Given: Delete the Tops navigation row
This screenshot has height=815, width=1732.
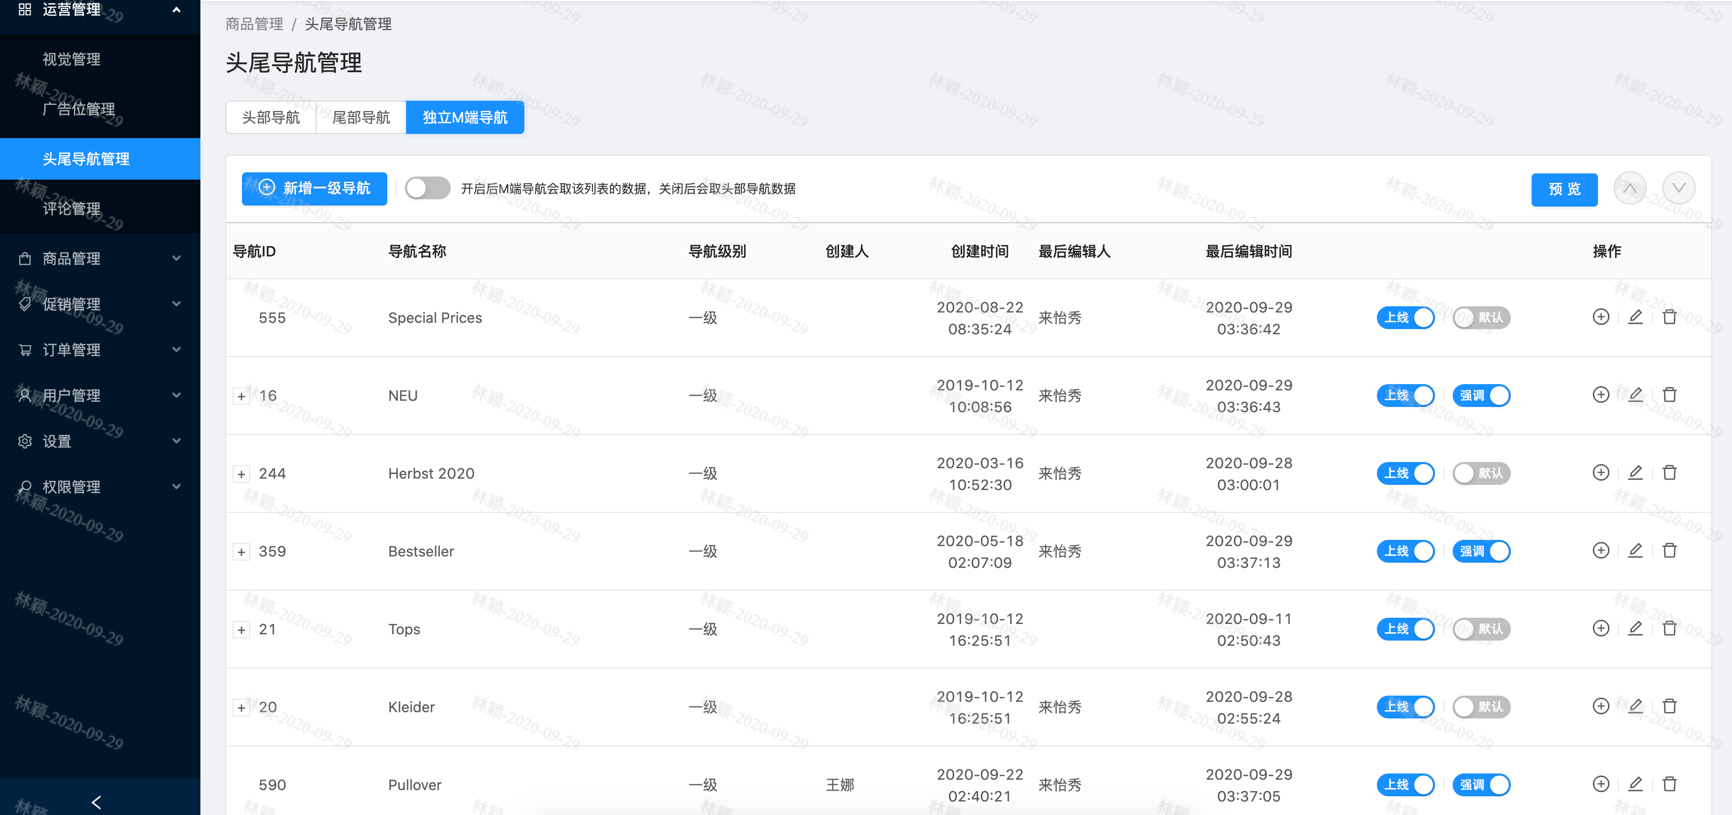Looking at the screenshot, I should [x=1669, y=629].
